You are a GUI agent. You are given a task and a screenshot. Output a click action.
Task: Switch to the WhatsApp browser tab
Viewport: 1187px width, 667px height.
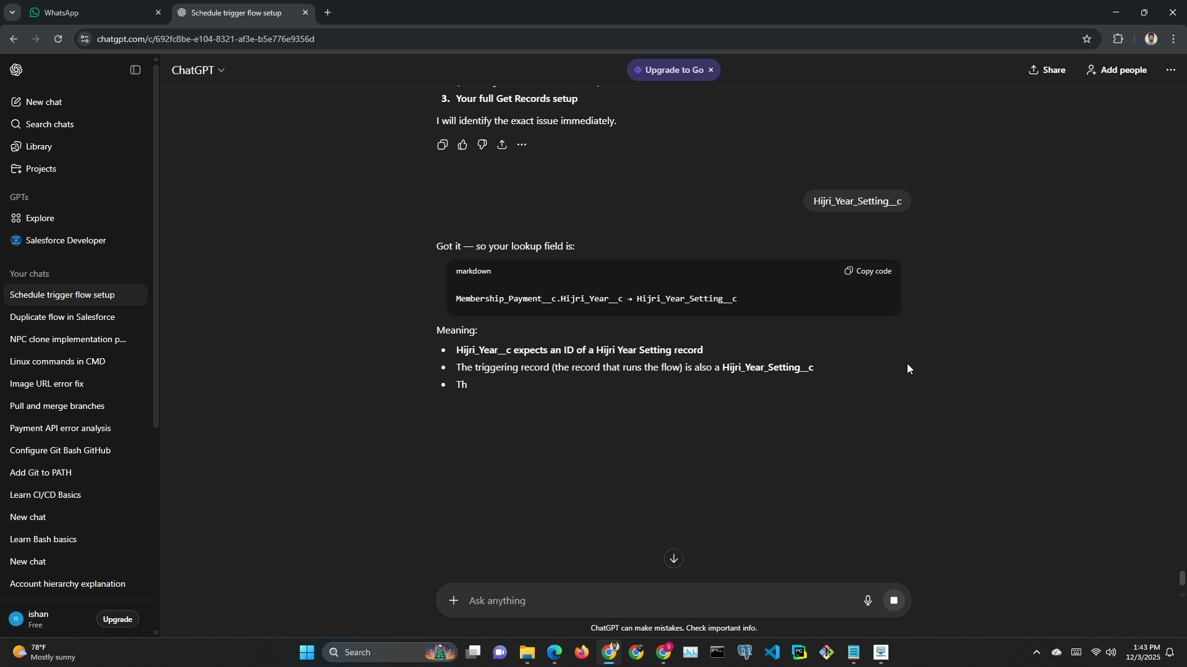(62, 12)
